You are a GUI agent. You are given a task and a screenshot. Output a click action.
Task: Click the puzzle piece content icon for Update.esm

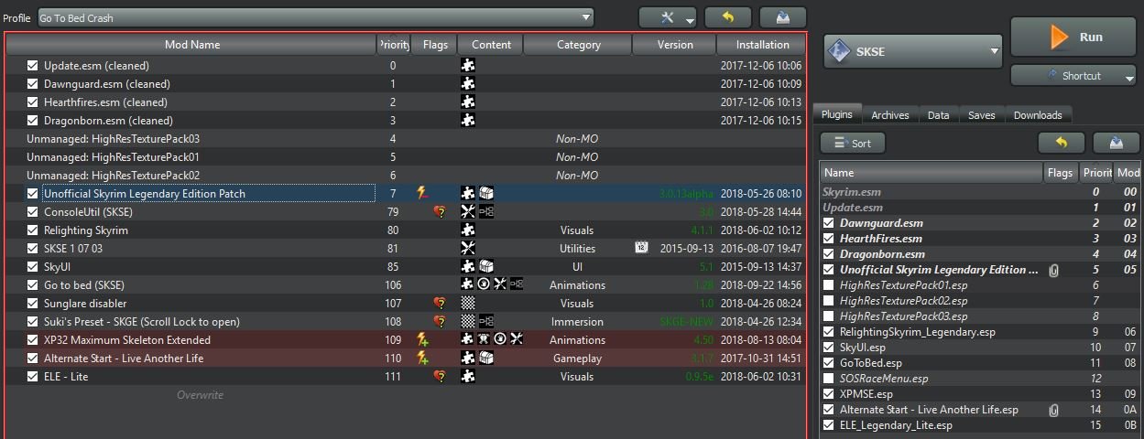pyautogui.click(x=468, y=65)
